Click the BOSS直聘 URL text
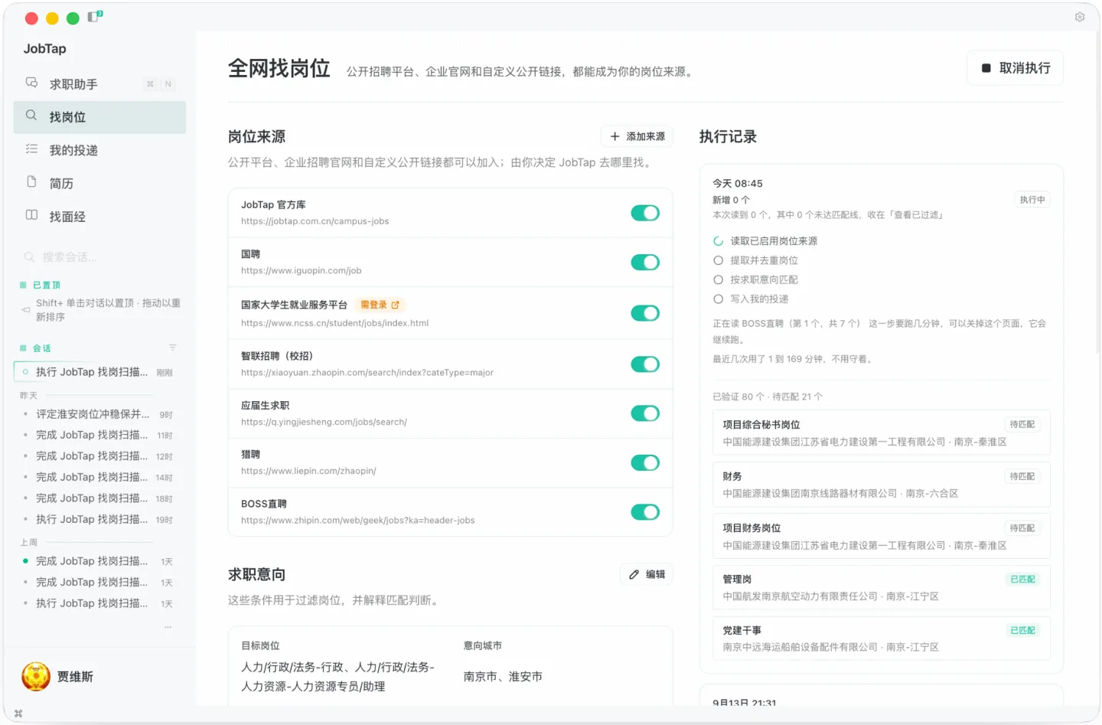The image size is (1102, 725). (x=358, y=521)
